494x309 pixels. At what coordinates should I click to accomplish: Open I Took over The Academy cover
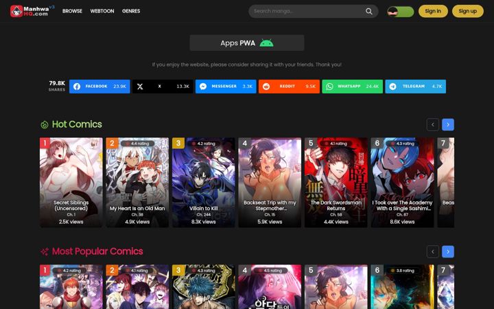click(x=402, y=182)
